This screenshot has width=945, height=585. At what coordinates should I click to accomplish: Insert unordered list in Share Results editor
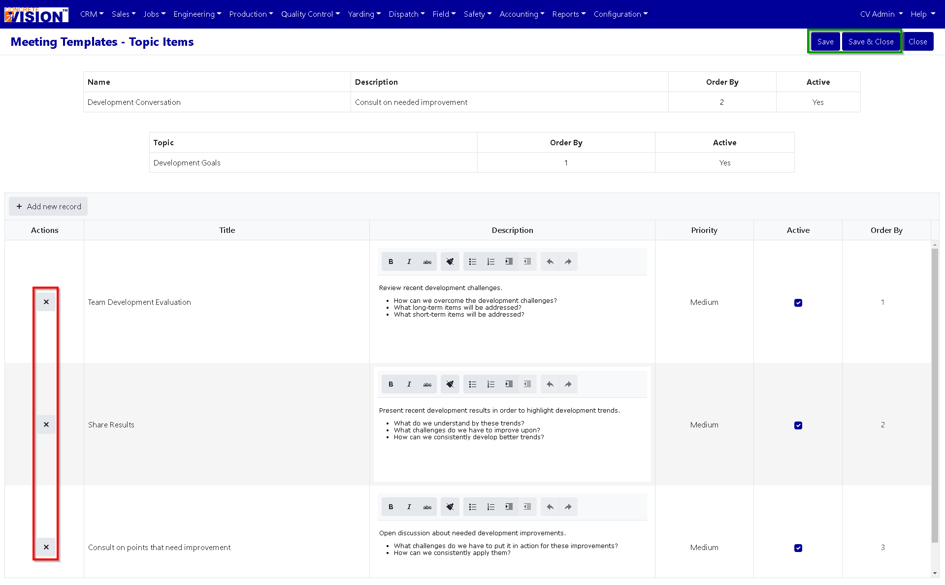[x=473, y=384]
